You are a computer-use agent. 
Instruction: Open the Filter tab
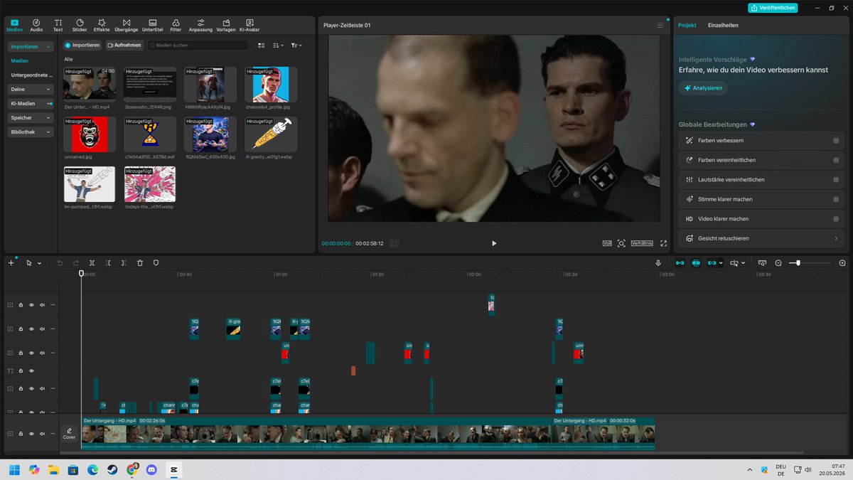click(x=176, y=25)
